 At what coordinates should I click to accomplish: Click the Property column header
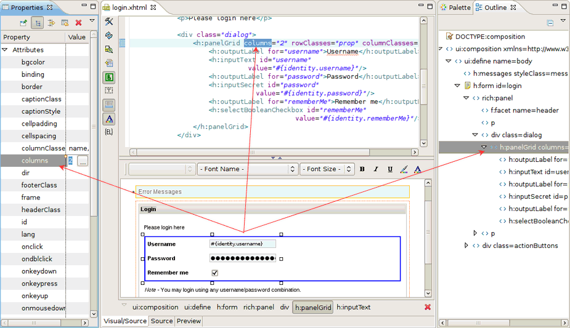33,37
